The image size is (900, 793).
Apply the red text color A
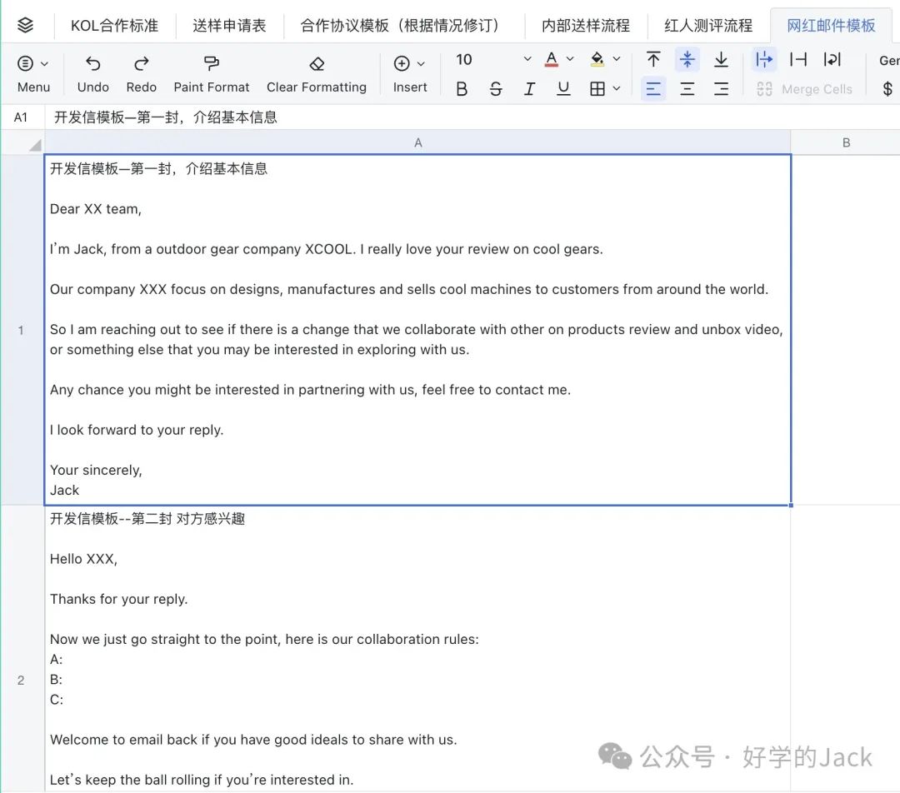point(552,59)
